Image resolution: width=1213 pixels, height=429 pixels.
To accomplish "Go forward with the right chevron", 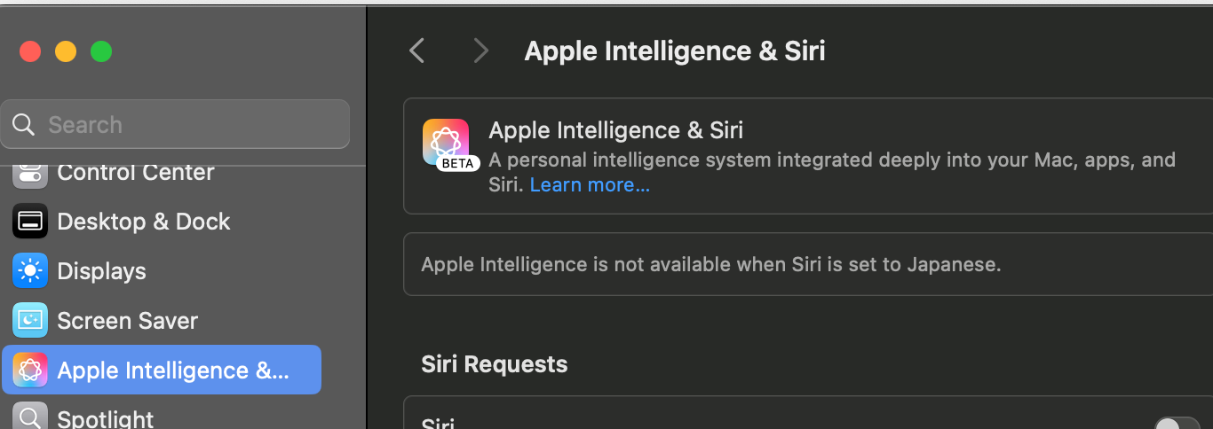I will 480,51.
